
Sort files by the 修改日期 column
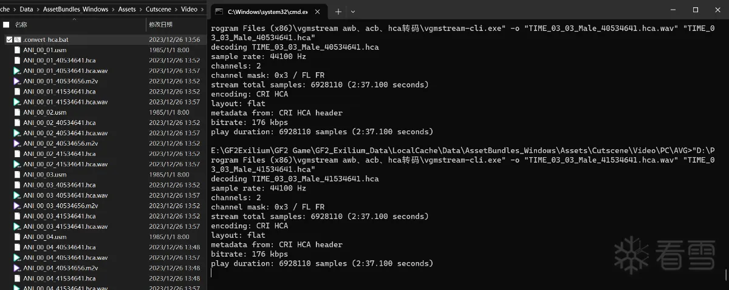tap(161, 25)
